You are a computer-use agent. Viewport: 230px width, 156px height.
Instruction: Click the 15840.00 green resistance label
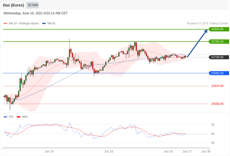click(219, 29)
